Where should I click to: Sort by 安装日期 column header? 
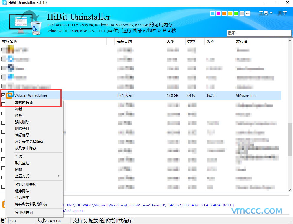coord(140,42)
